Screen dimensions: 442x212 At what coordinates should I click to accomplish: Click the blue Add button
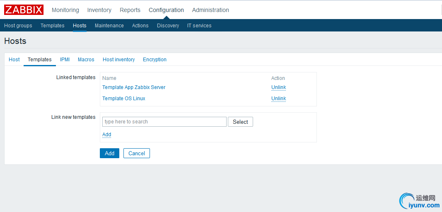[x=109, y=153]
